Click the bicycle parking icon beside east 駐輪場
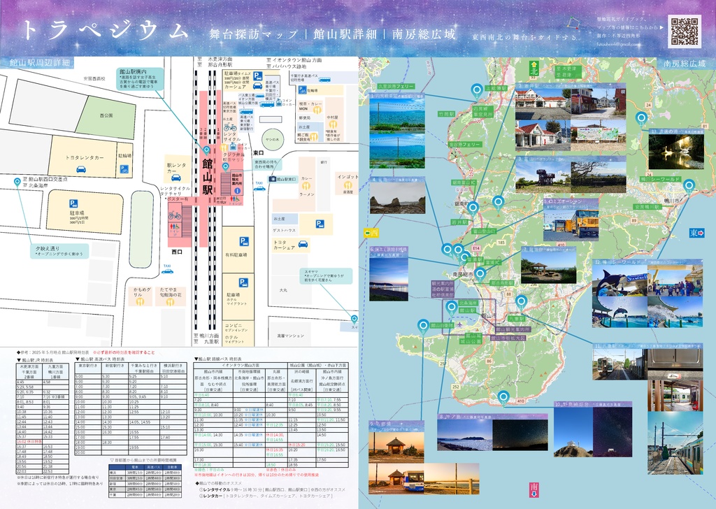 click(302, 90)
